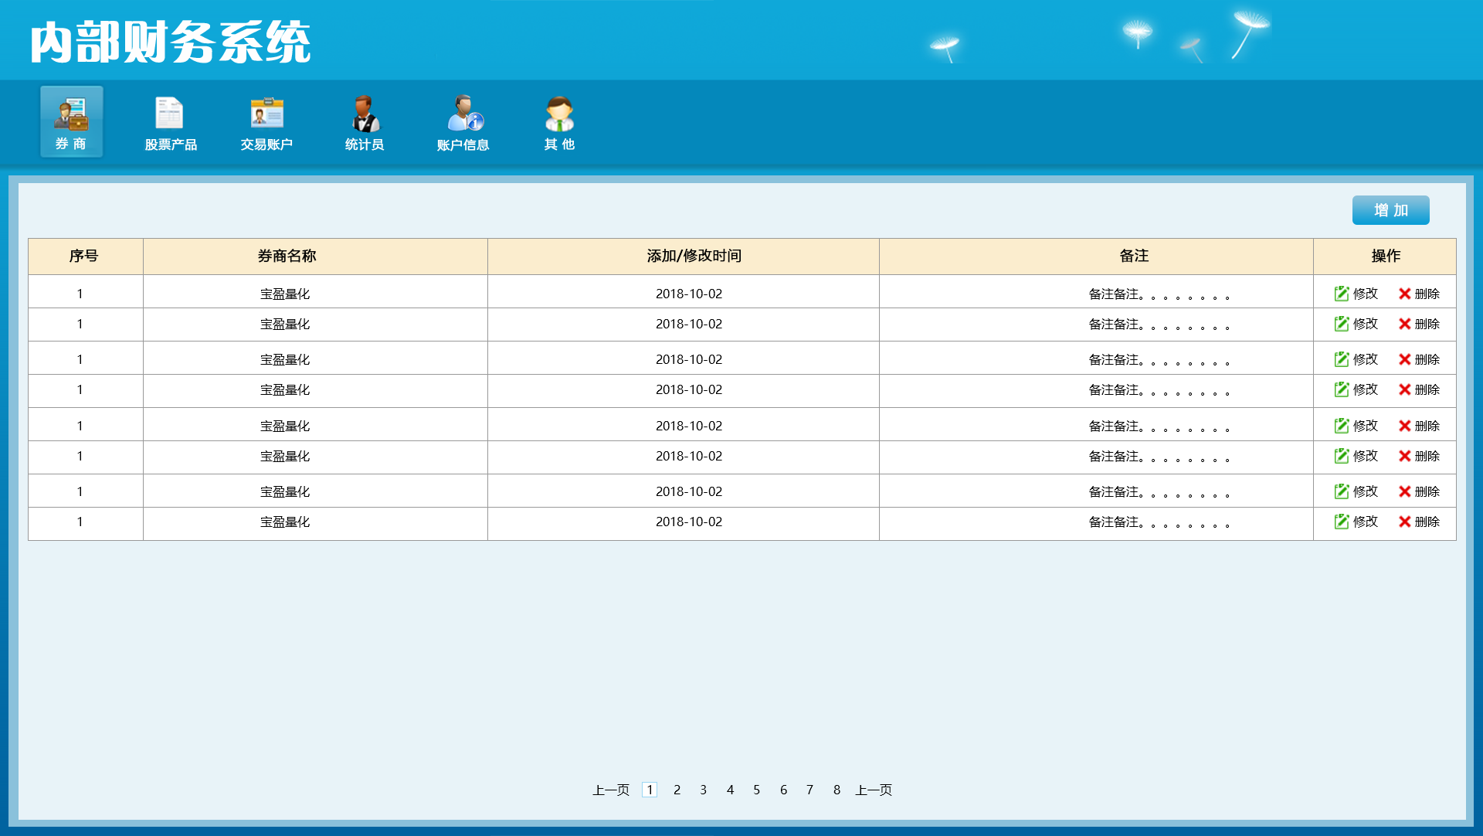Screen dimensions: 1483x836
Task: Click the 券商名称 column header
Action: click(287, 256)
